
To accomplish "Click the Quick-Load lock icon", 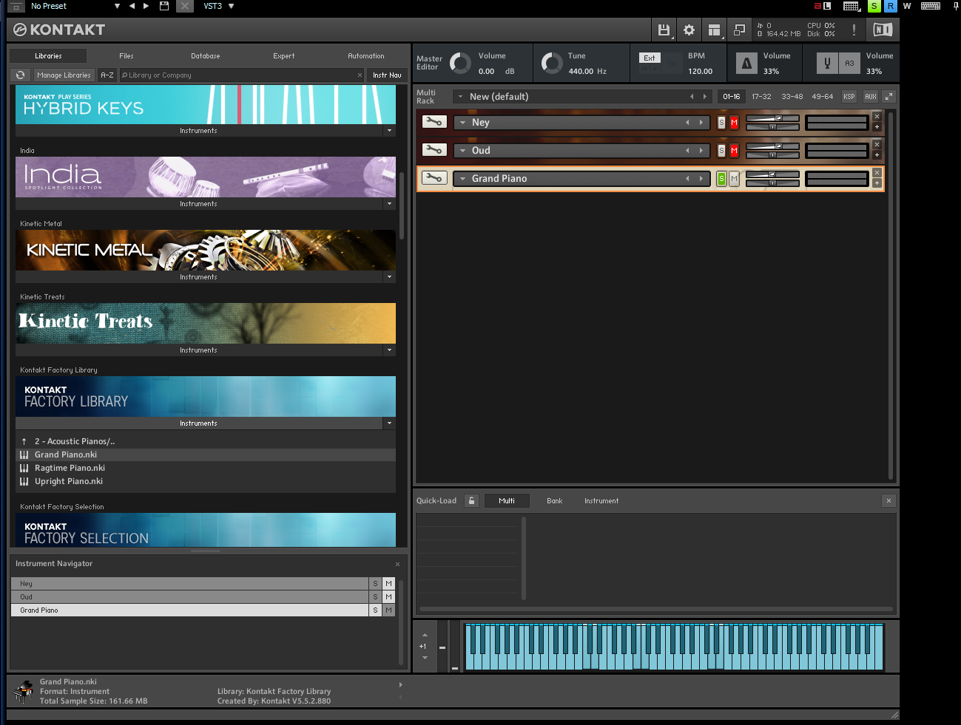I will 471,501.
